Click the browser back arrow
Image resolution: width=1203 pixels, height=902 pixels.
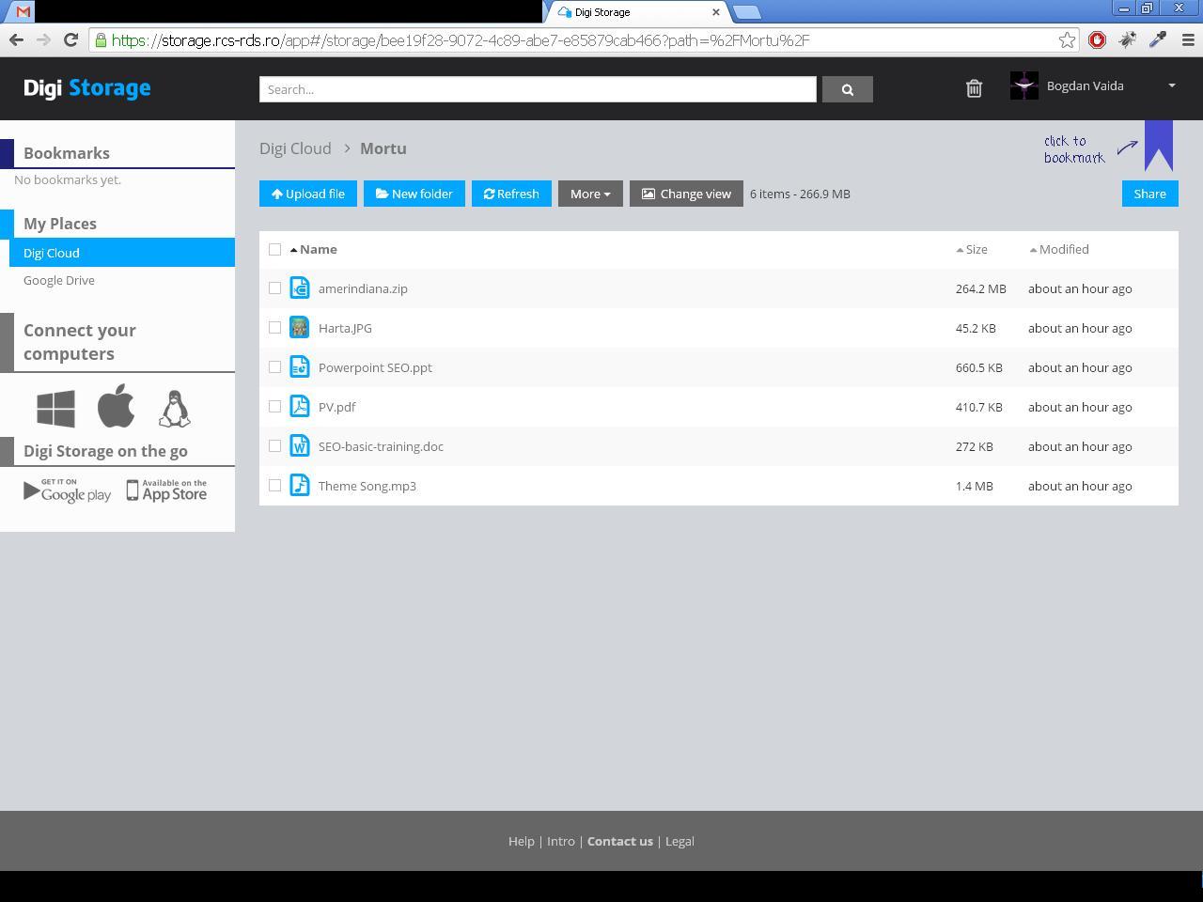tap(16, 39)
